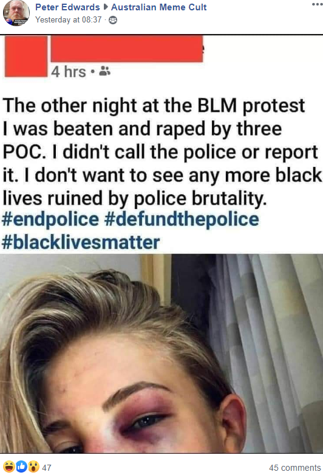Click the Wow reaction emoji icon
This screenshot has height=475, width=323.
point(33,467)
